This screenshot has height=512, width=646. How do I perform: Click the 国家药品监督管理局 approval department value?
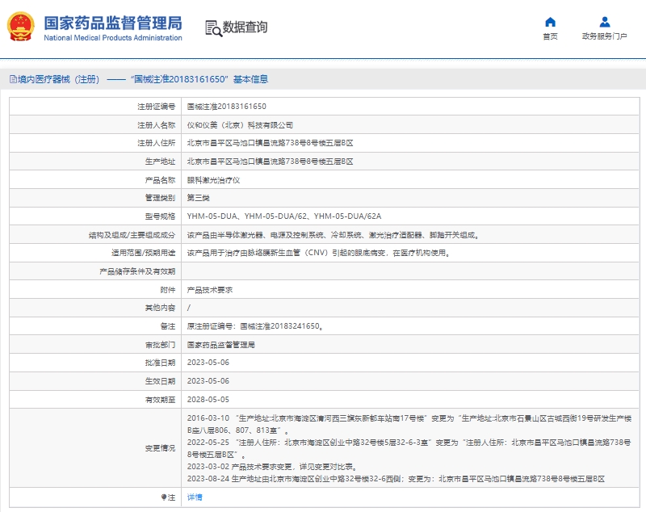click(x=220, y=344)
